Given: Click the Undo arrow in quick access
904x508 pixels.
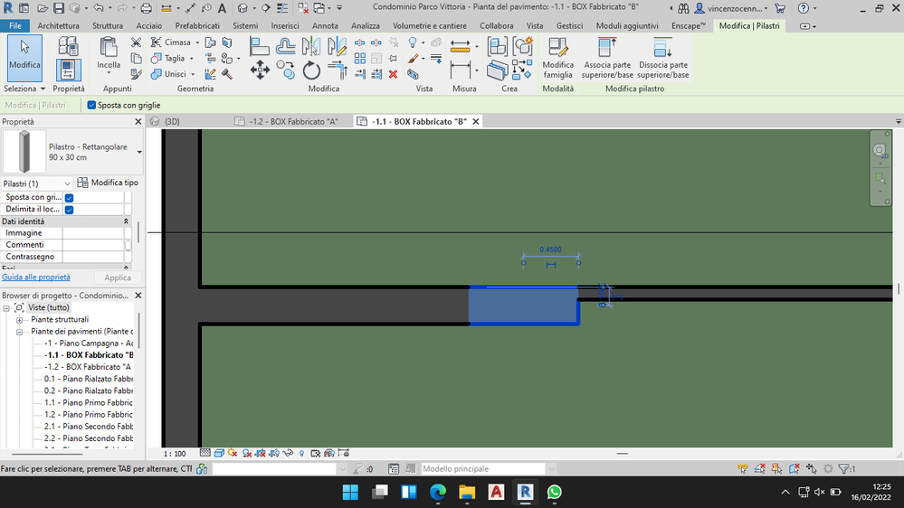Looking at the screenshot, I should tap(98, 8).
